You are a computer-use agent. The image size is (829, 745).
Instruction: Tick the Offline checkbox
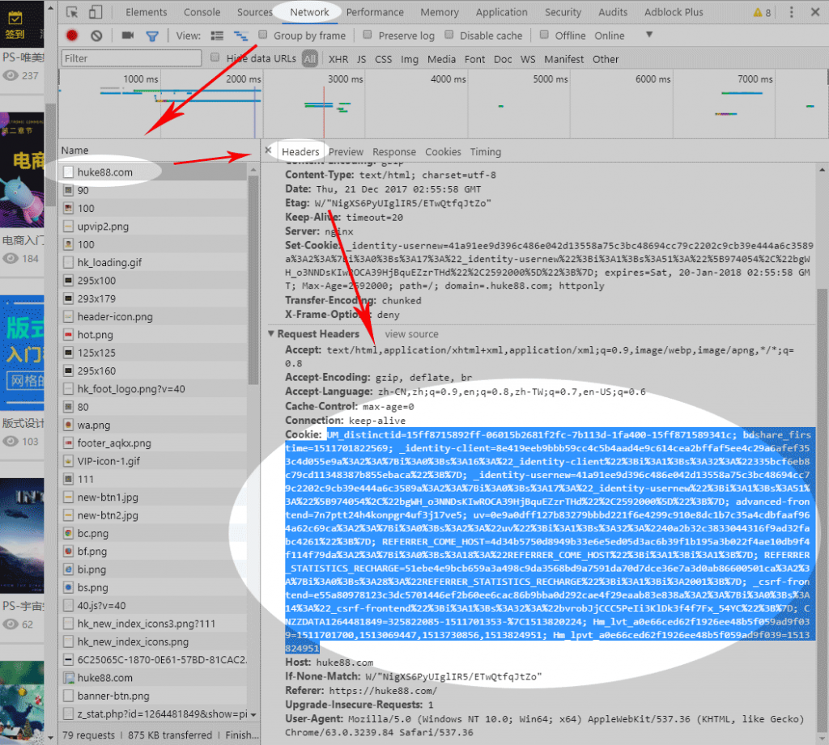tap(544, 35)
